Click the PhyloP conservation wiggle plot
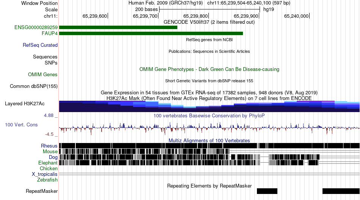This screenshot has height=200, width=360. pos(209,128)
